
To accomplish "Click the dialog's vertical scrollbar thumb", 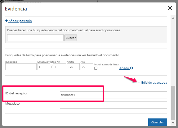I will (x=173, y=103).
